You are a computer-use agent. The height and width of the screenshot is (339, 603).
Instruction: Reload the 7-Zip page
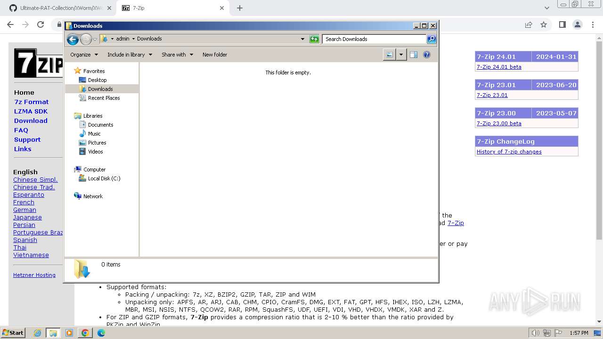(41, 24)
